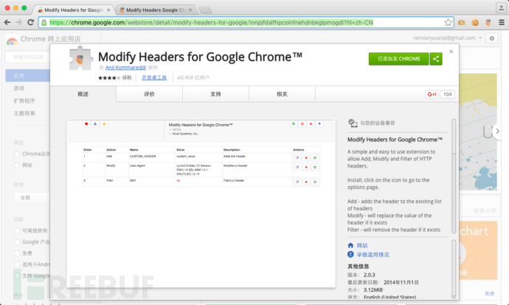Click the version 2.0.3 text
Image resolution: width=509 pixels, height=305 pixels.
pyautogui.click(x=369, y=275)
